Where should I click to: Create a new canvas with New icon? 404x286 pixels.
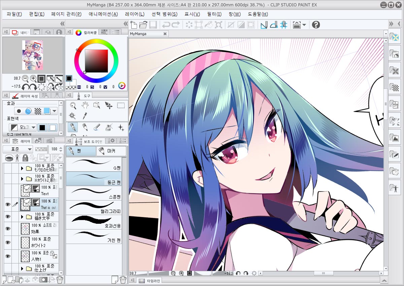pos(134,25)
